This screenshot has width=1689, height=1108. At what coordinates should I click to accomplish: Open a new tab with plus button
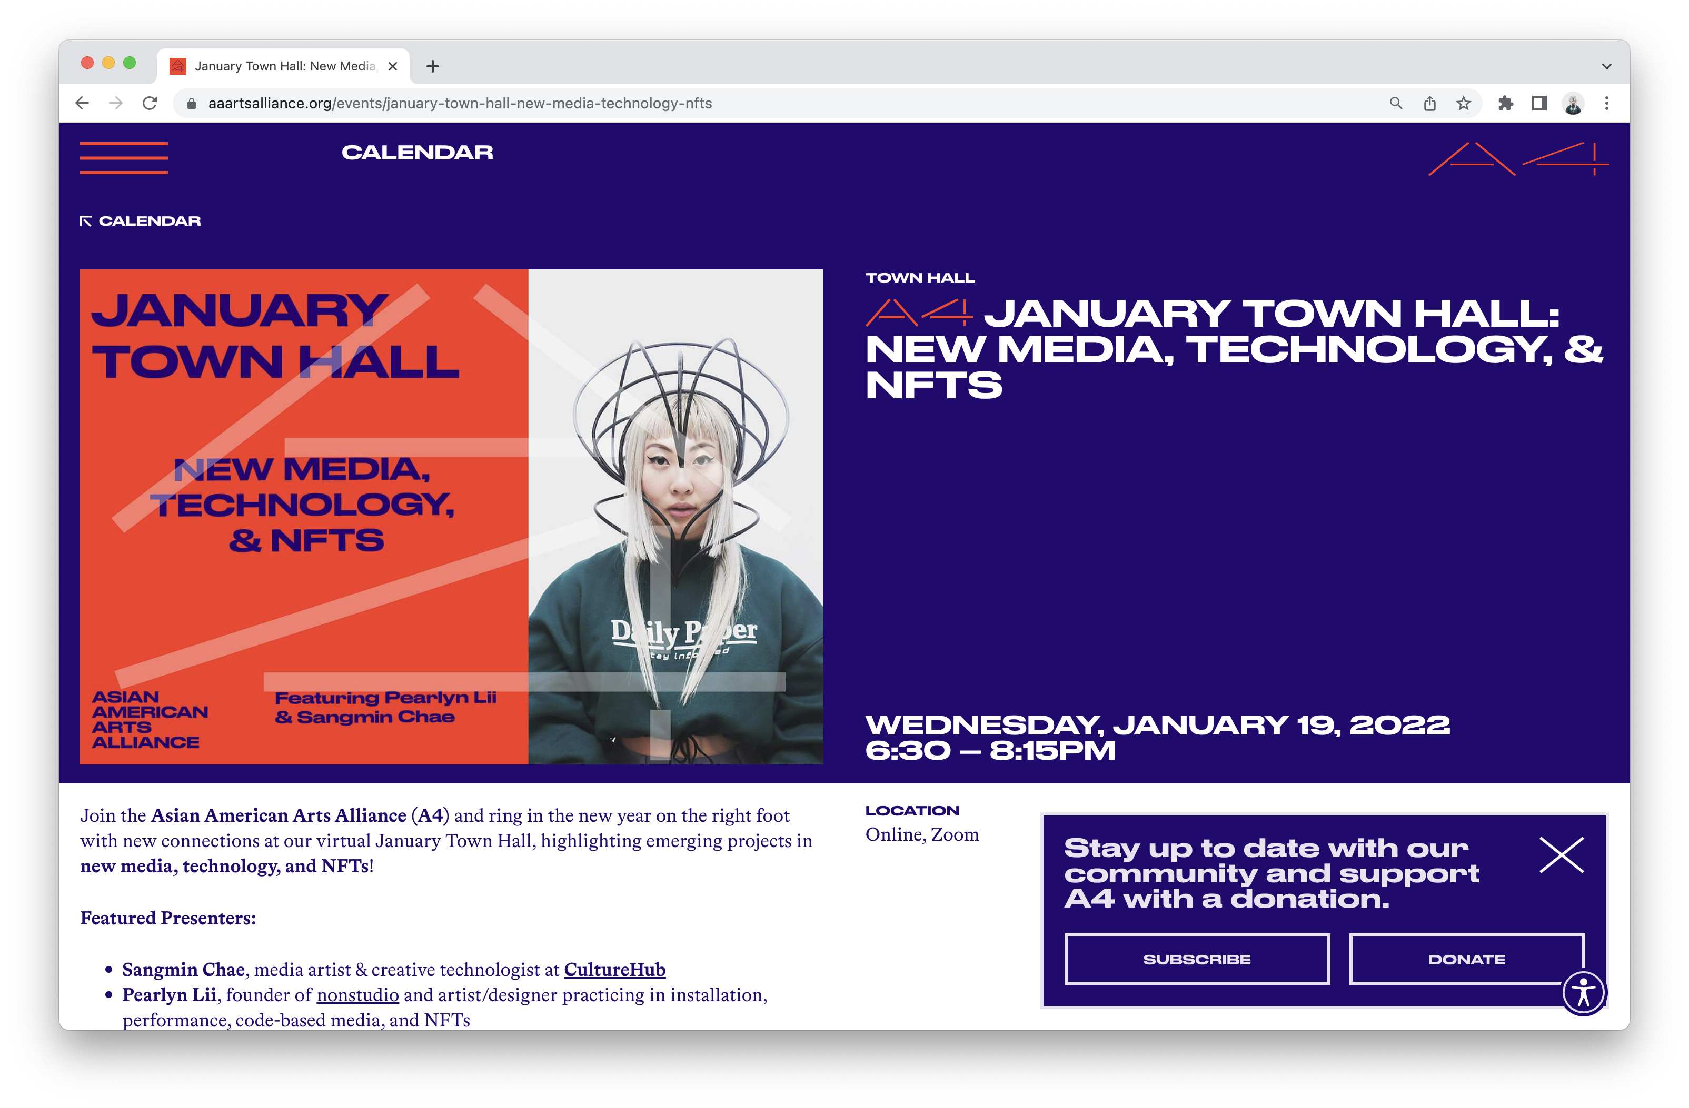pos(432,66)
